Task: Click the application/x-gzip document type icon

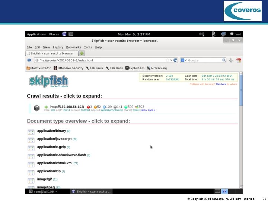Action: coord(31,148)
